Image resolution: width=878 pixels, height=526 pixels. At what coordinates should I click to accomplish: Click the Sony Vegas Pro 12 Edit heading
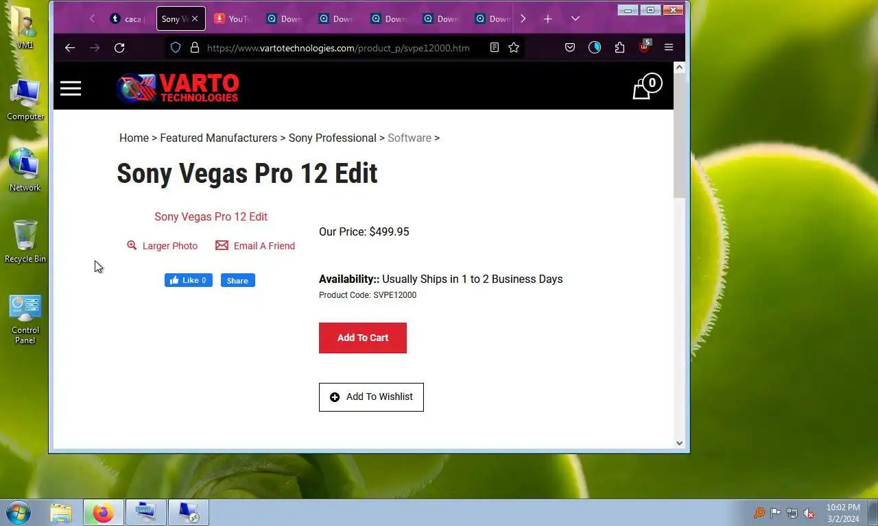(x=247, y=173)
